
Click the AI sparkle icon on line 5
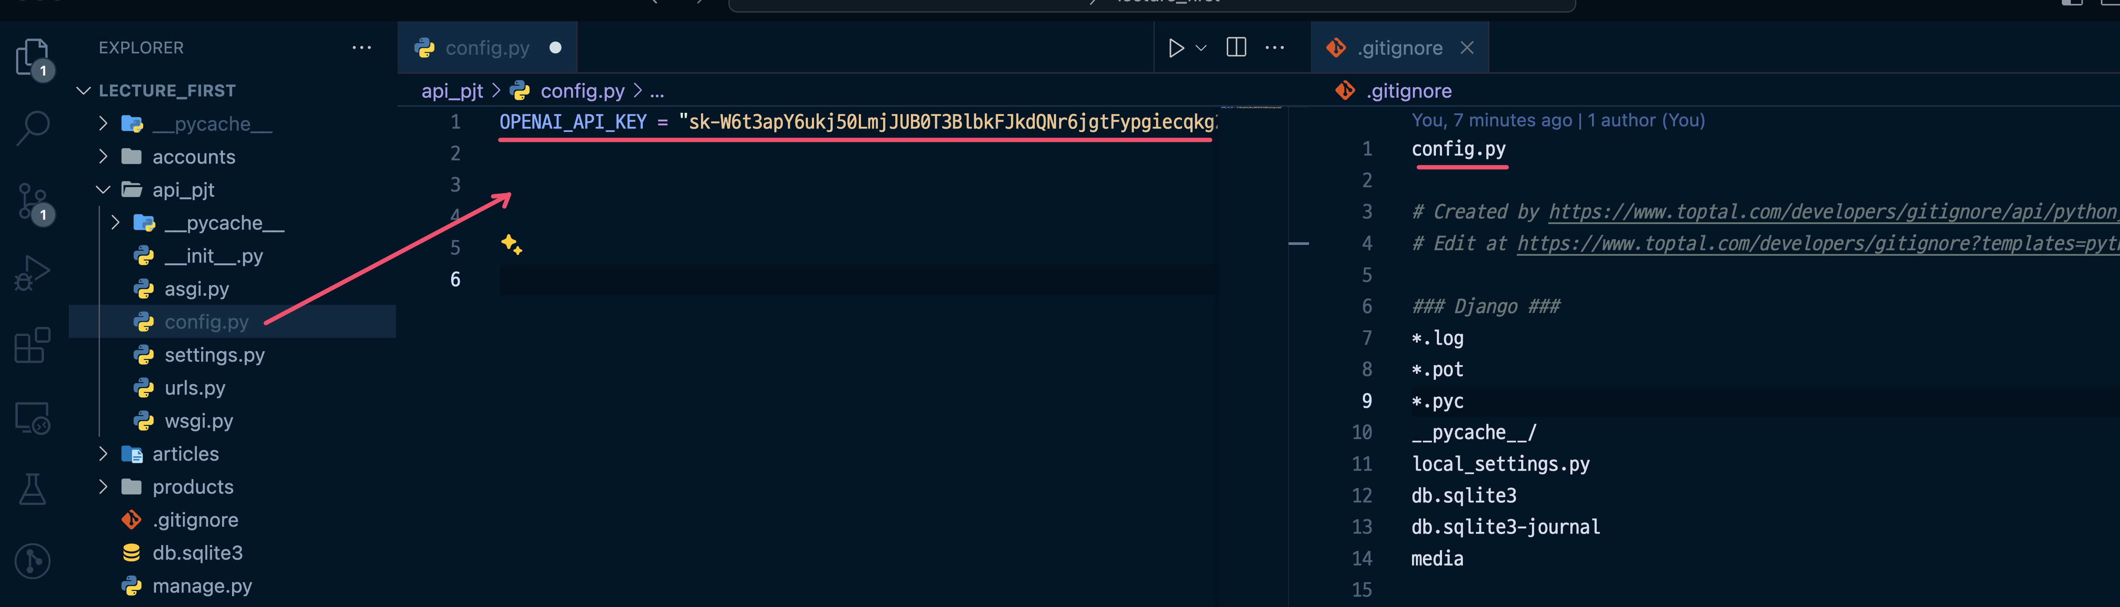(x=512, y=244)
